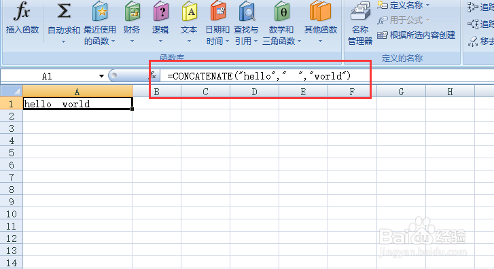Select row 5 header
This screenshot has height=269, width=494.
(12, 153)
